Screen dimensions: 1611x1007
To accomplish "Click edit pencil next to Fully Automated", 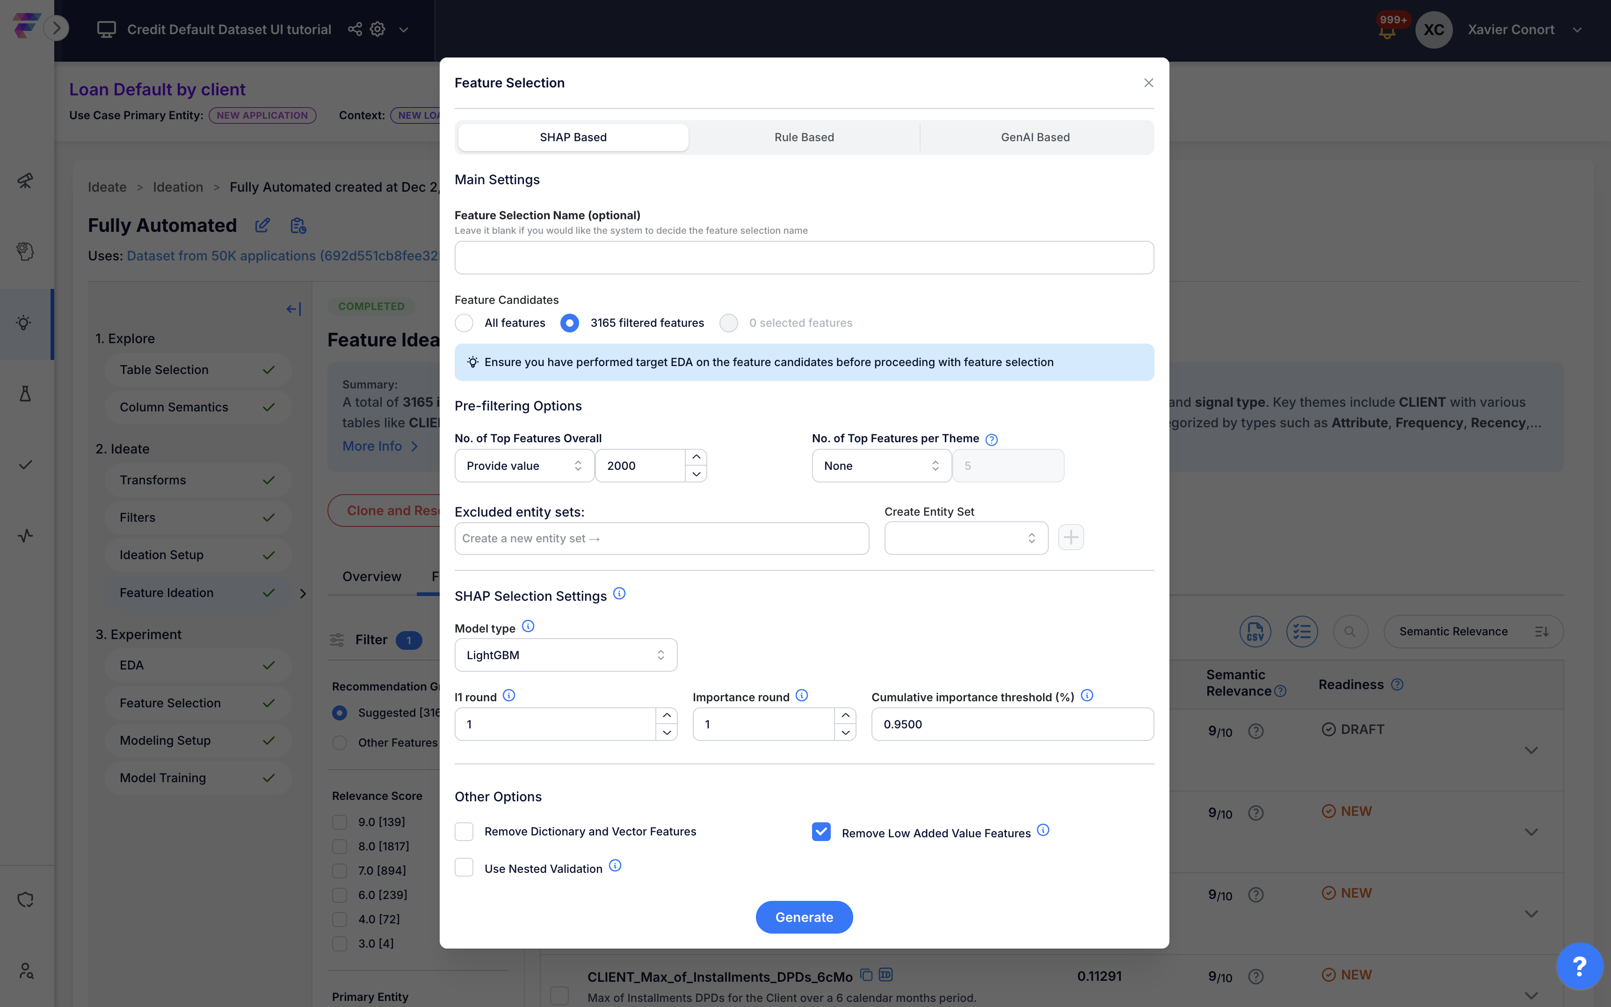I will coord(262,226).
